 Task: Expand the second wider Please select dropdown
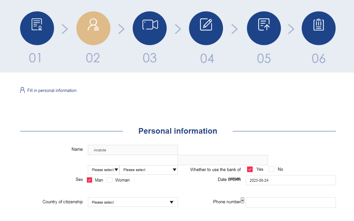click(149, 170)
